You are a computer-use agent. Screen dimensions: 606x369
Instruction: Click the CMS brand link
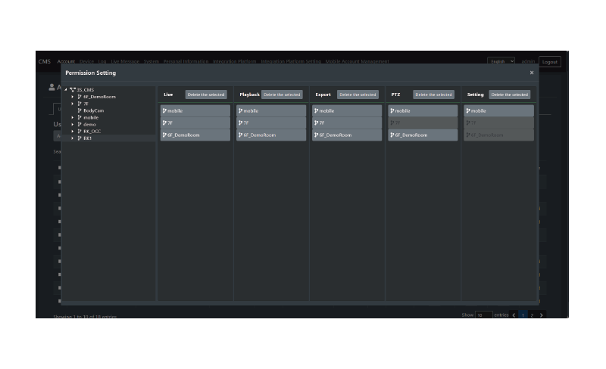pos(45,61)
